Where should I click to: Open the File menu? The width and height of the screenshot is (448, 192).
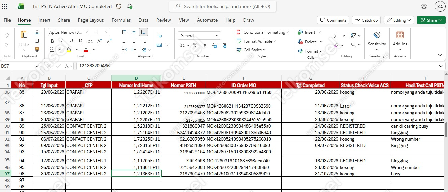(x=7, y=20)
